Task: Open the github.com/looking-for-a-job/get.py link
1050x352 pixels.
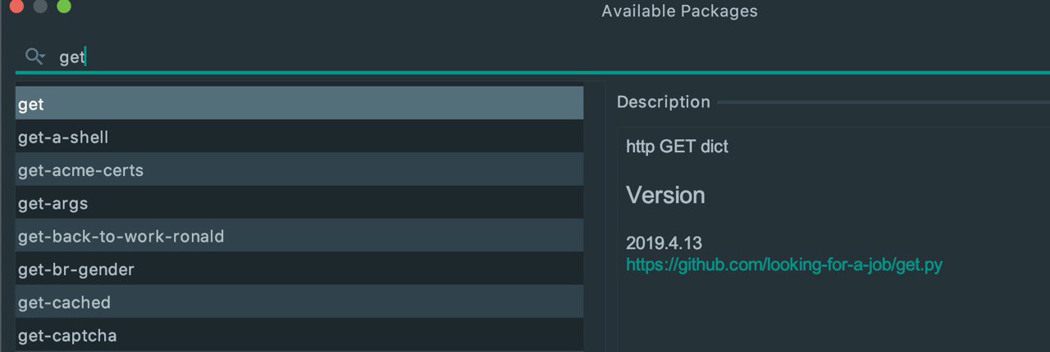Action: coord(784,264)
